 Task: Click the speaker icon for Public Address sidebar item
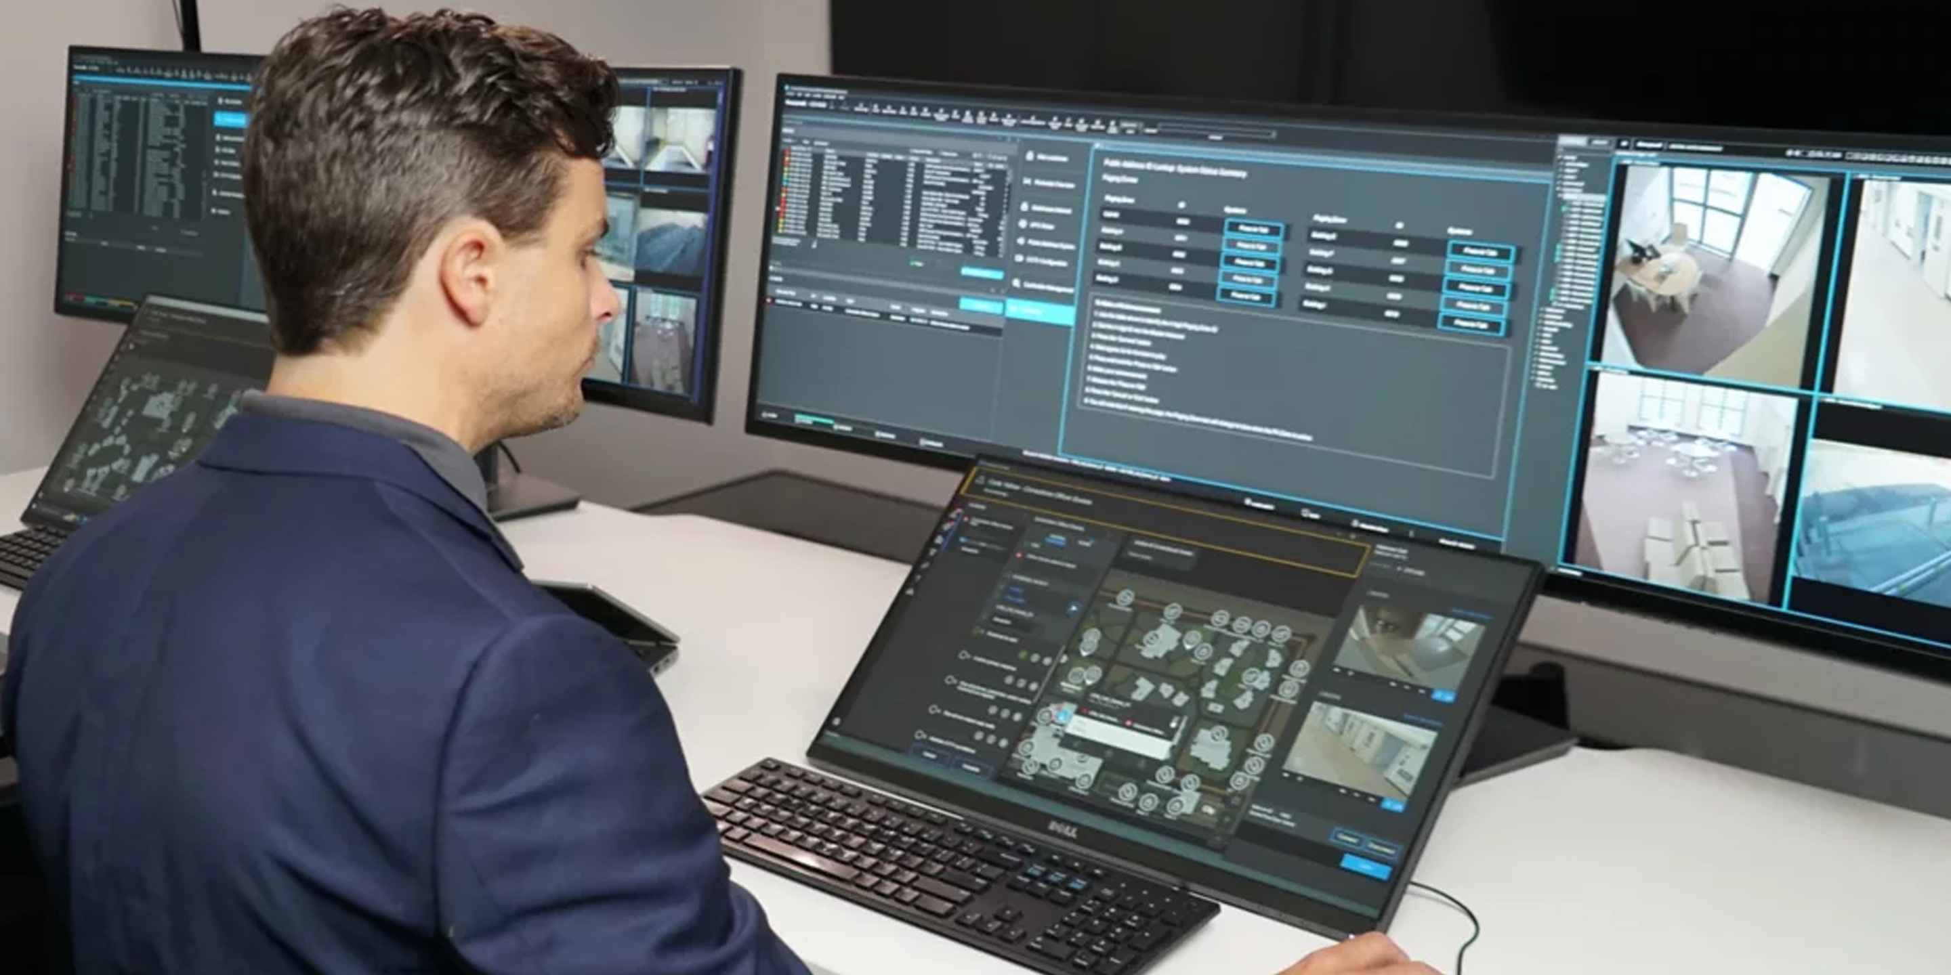pyautogui.click(x=1021, y=242)
